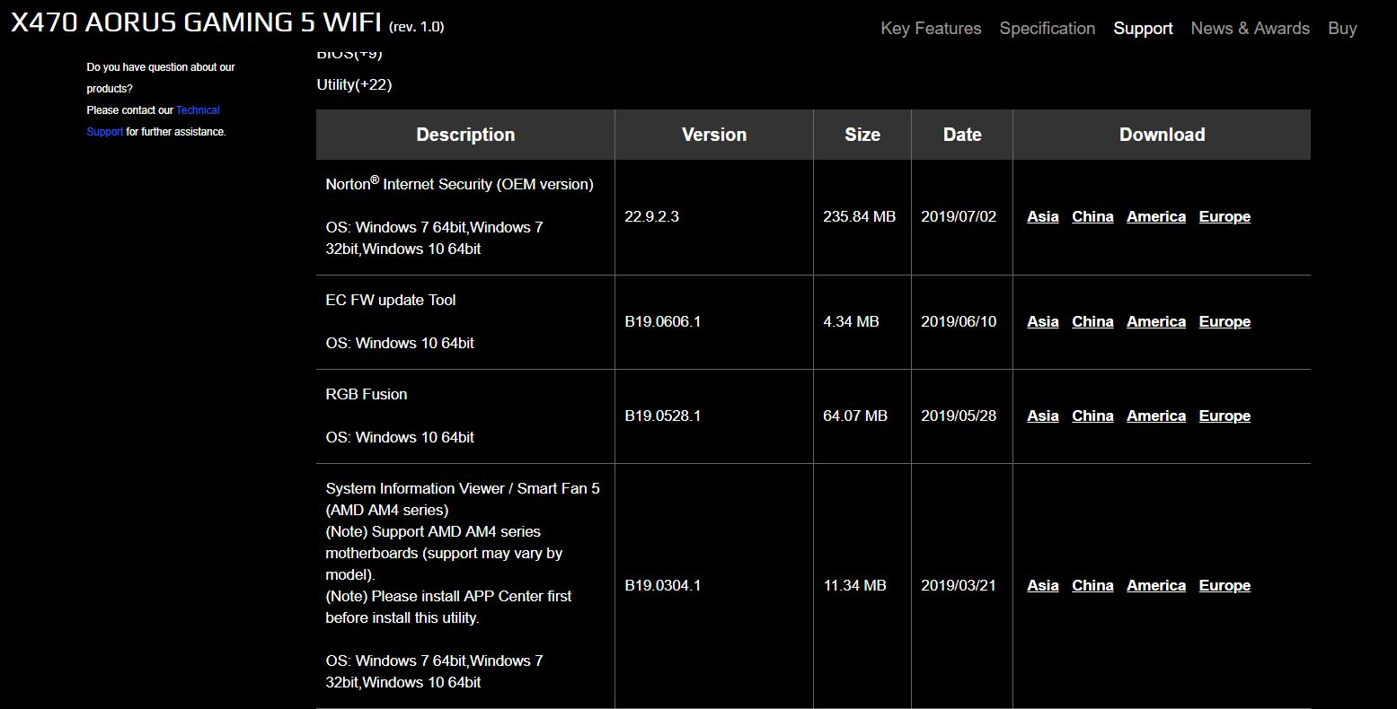Click the Download column header
Screen dimensions: 1397x709
click(x=1162, y=135)
